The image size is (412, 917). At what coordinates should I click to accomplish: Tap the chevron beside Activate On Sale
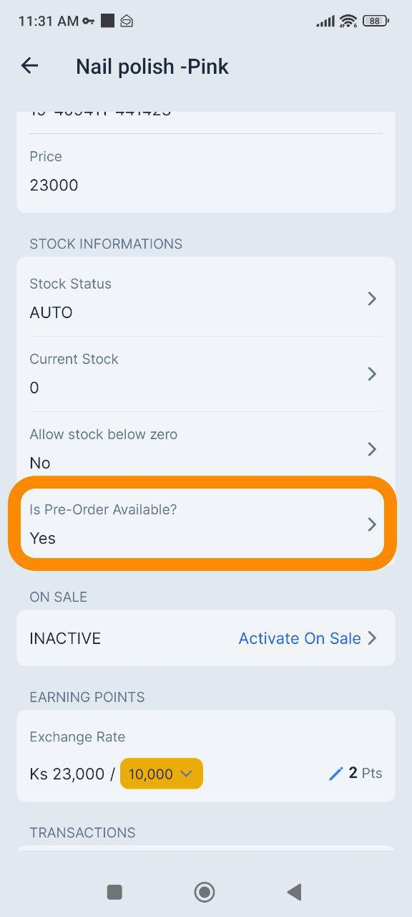[371, 638]
